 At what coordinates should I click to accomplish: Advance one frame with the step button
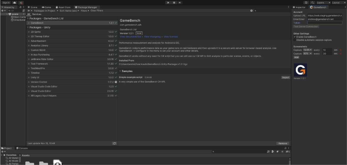pyautogui.click(x=180, y=3)
